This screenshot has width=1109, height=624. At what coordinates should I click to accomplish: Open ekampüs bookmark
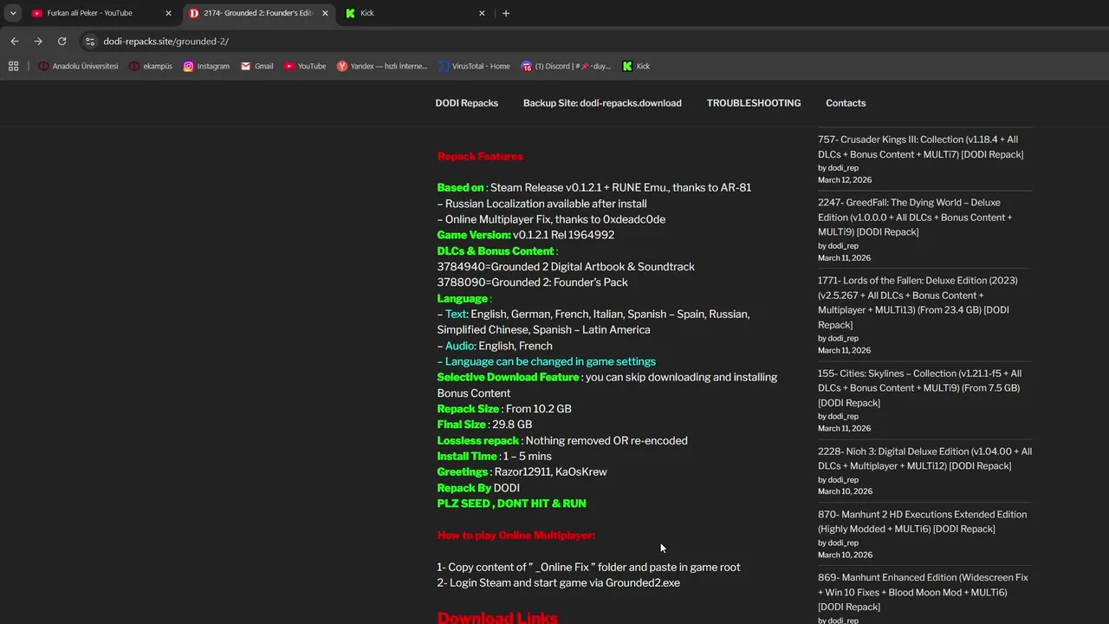(x=151, y=66)
